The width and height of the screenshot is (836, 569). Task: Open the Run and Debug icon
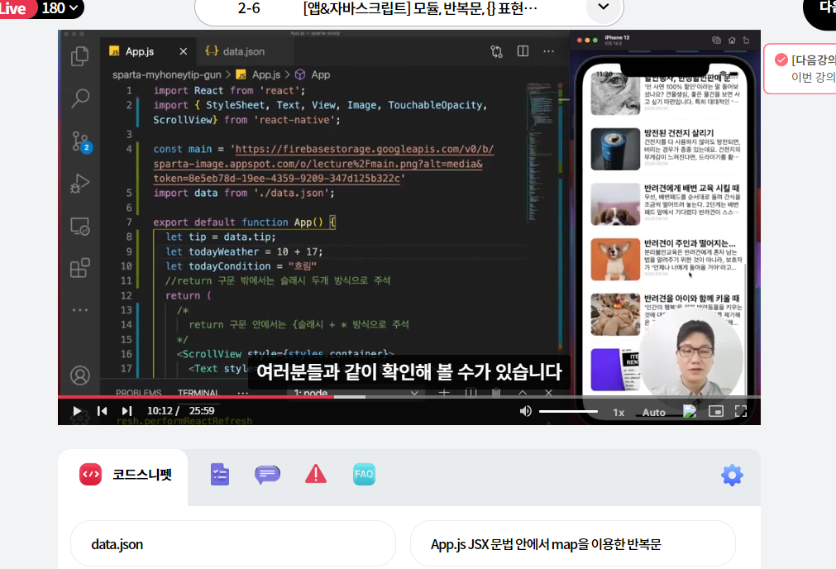[x=79, y=184]
